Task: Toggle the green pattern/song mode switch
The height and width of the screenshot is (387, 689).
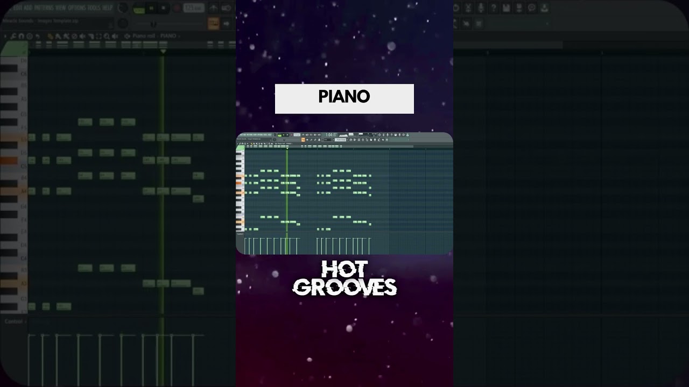Action: coord(139,9)
